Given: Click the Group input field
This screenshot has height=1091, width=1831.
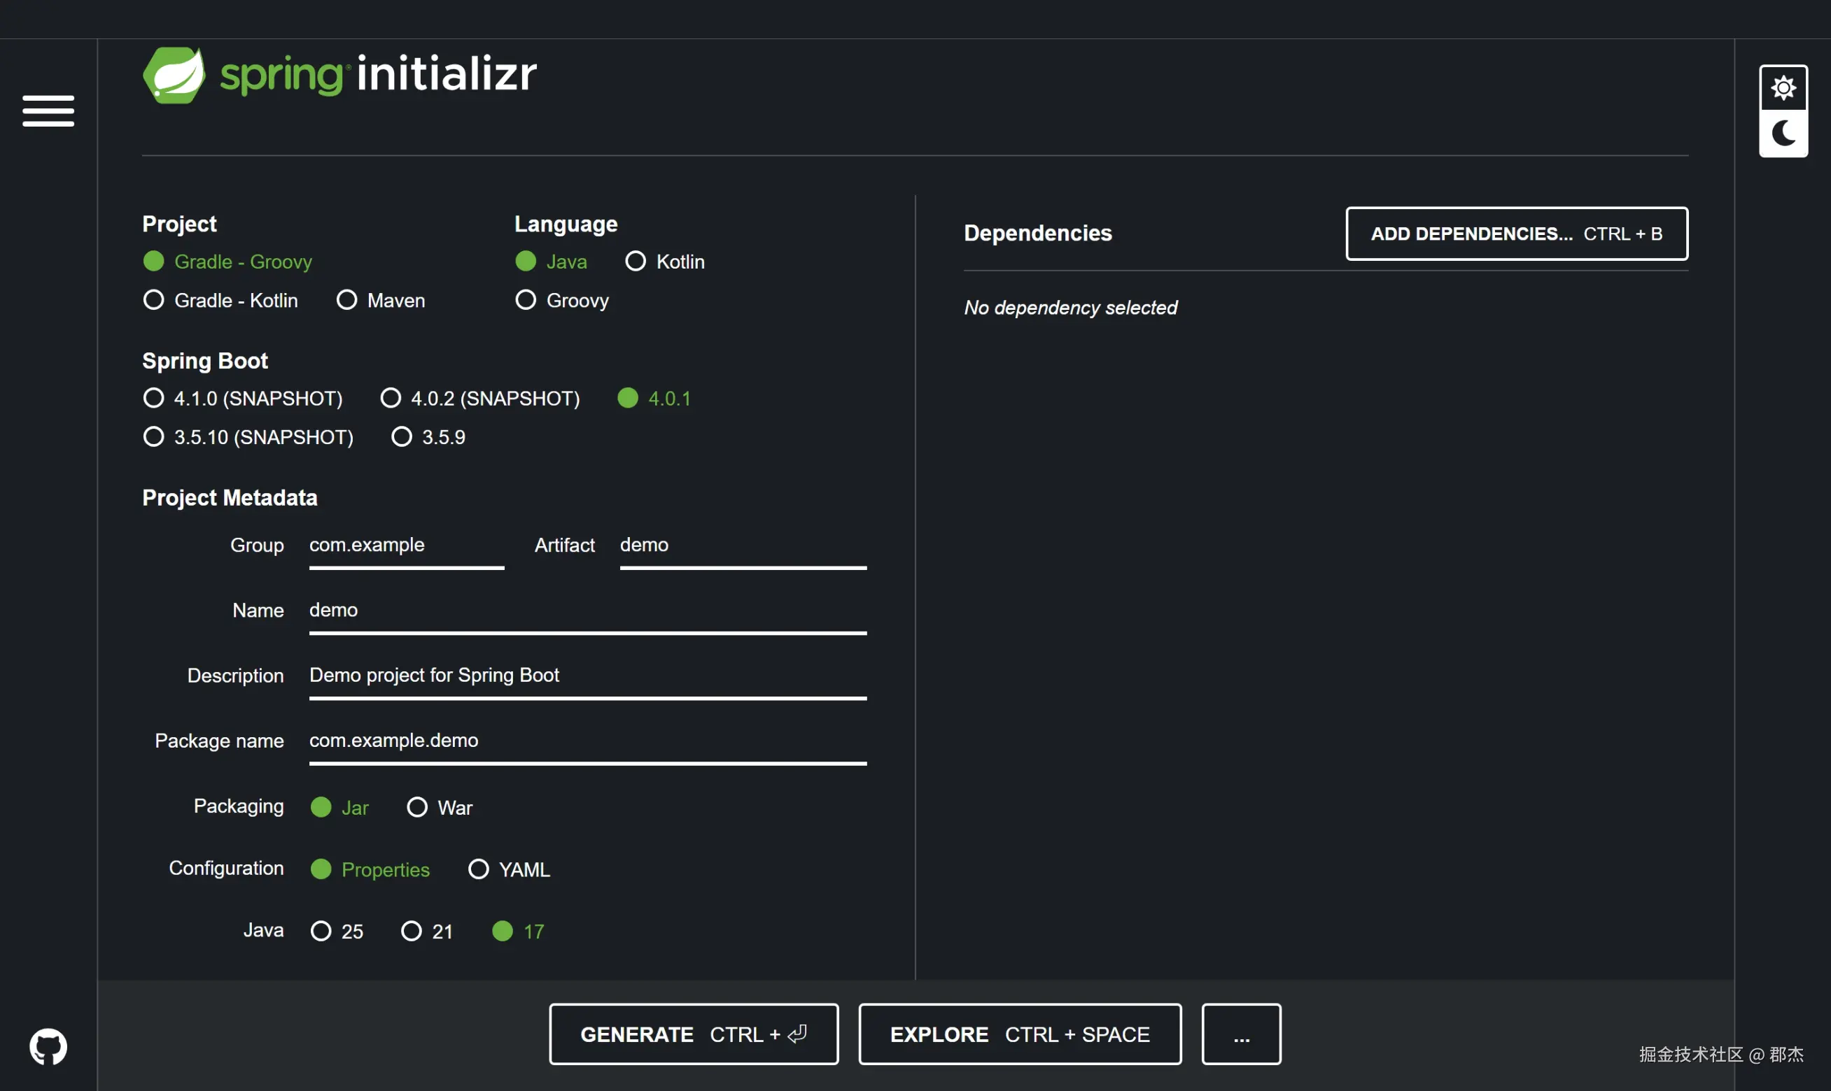Looking at the screenshot, I should click(x=406, y=545).
